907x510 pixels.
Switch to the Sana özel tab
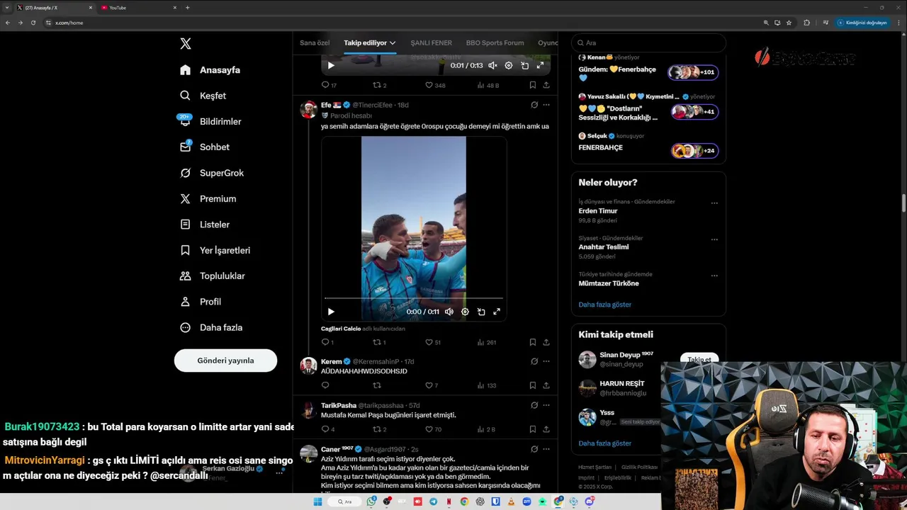[315, 42]
